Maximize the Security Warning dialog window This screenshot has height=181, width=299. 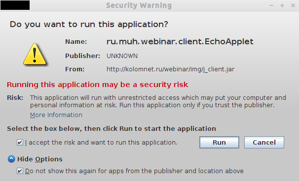tap(282, 5)
